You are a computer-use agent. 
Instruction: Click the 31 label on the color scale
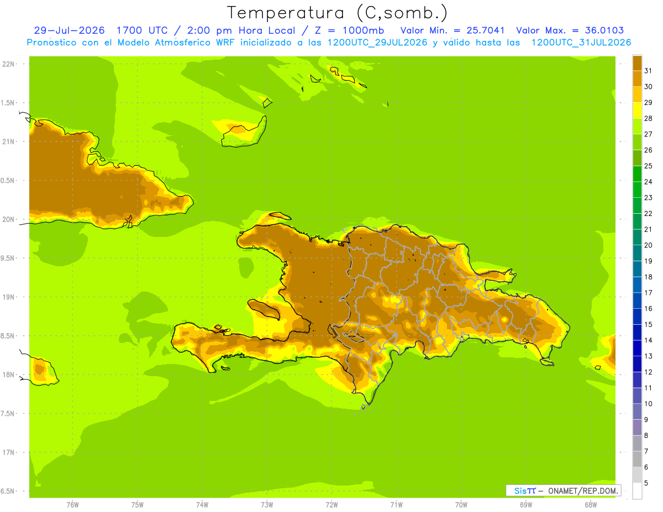[x=648, y=71]
